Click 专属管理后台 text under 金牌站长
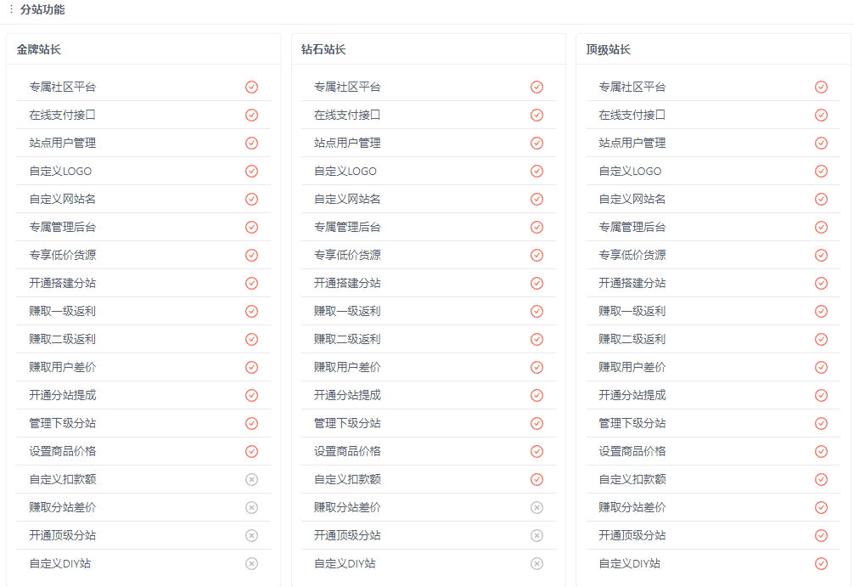The width and height of the screenshot is (854, 587). coord(63,228)
